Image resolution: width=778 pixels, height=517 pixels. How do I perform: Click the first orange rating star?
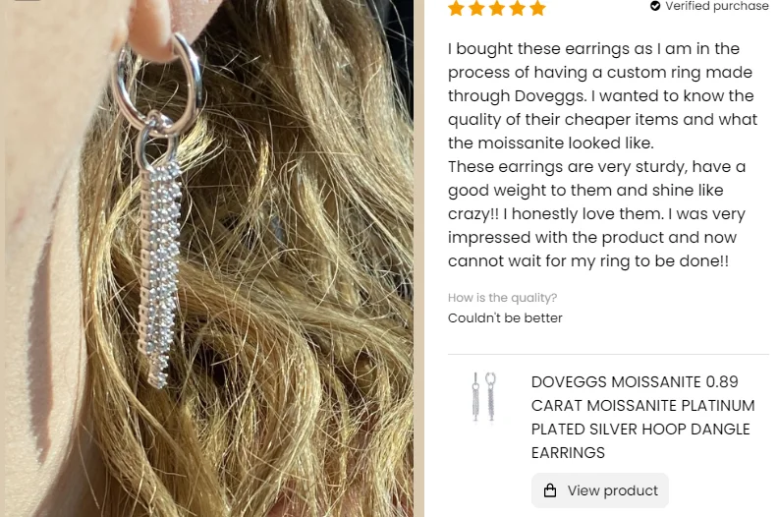pos(456,8)
